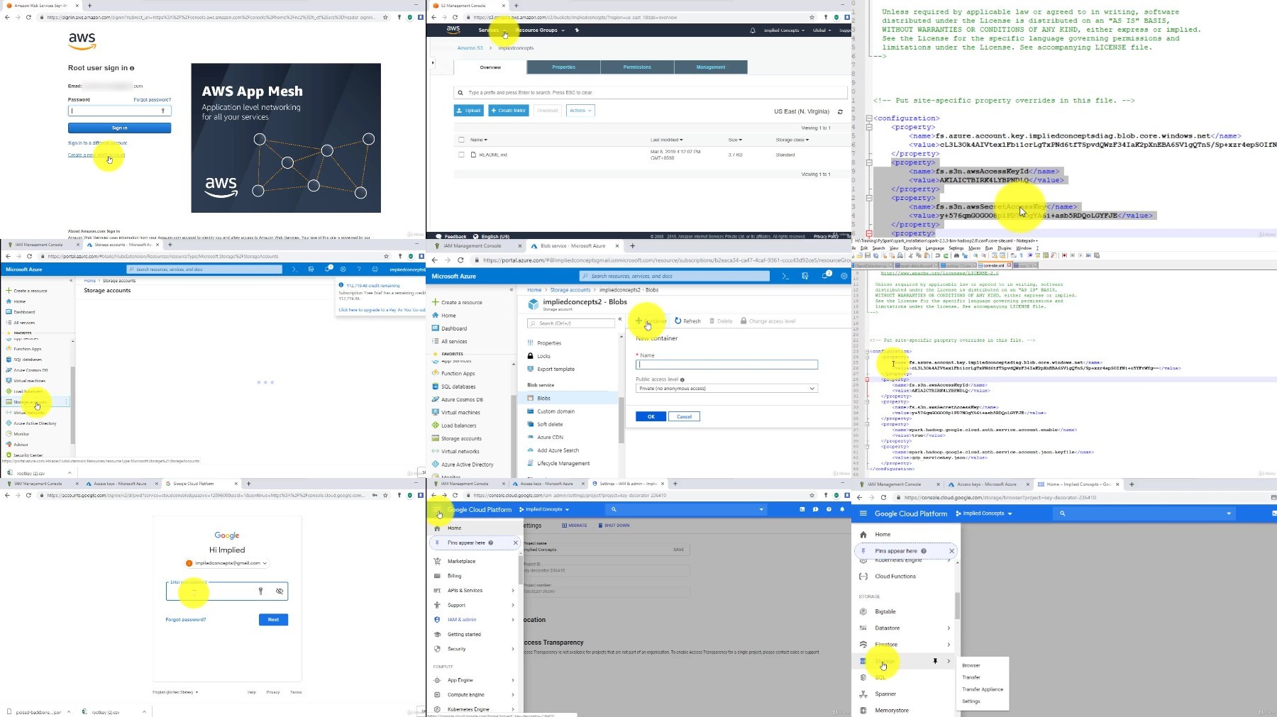Focus the S3 prefix search field
Screen dimensions: 1277x717
pyautogui.click(x=651, y=92)
